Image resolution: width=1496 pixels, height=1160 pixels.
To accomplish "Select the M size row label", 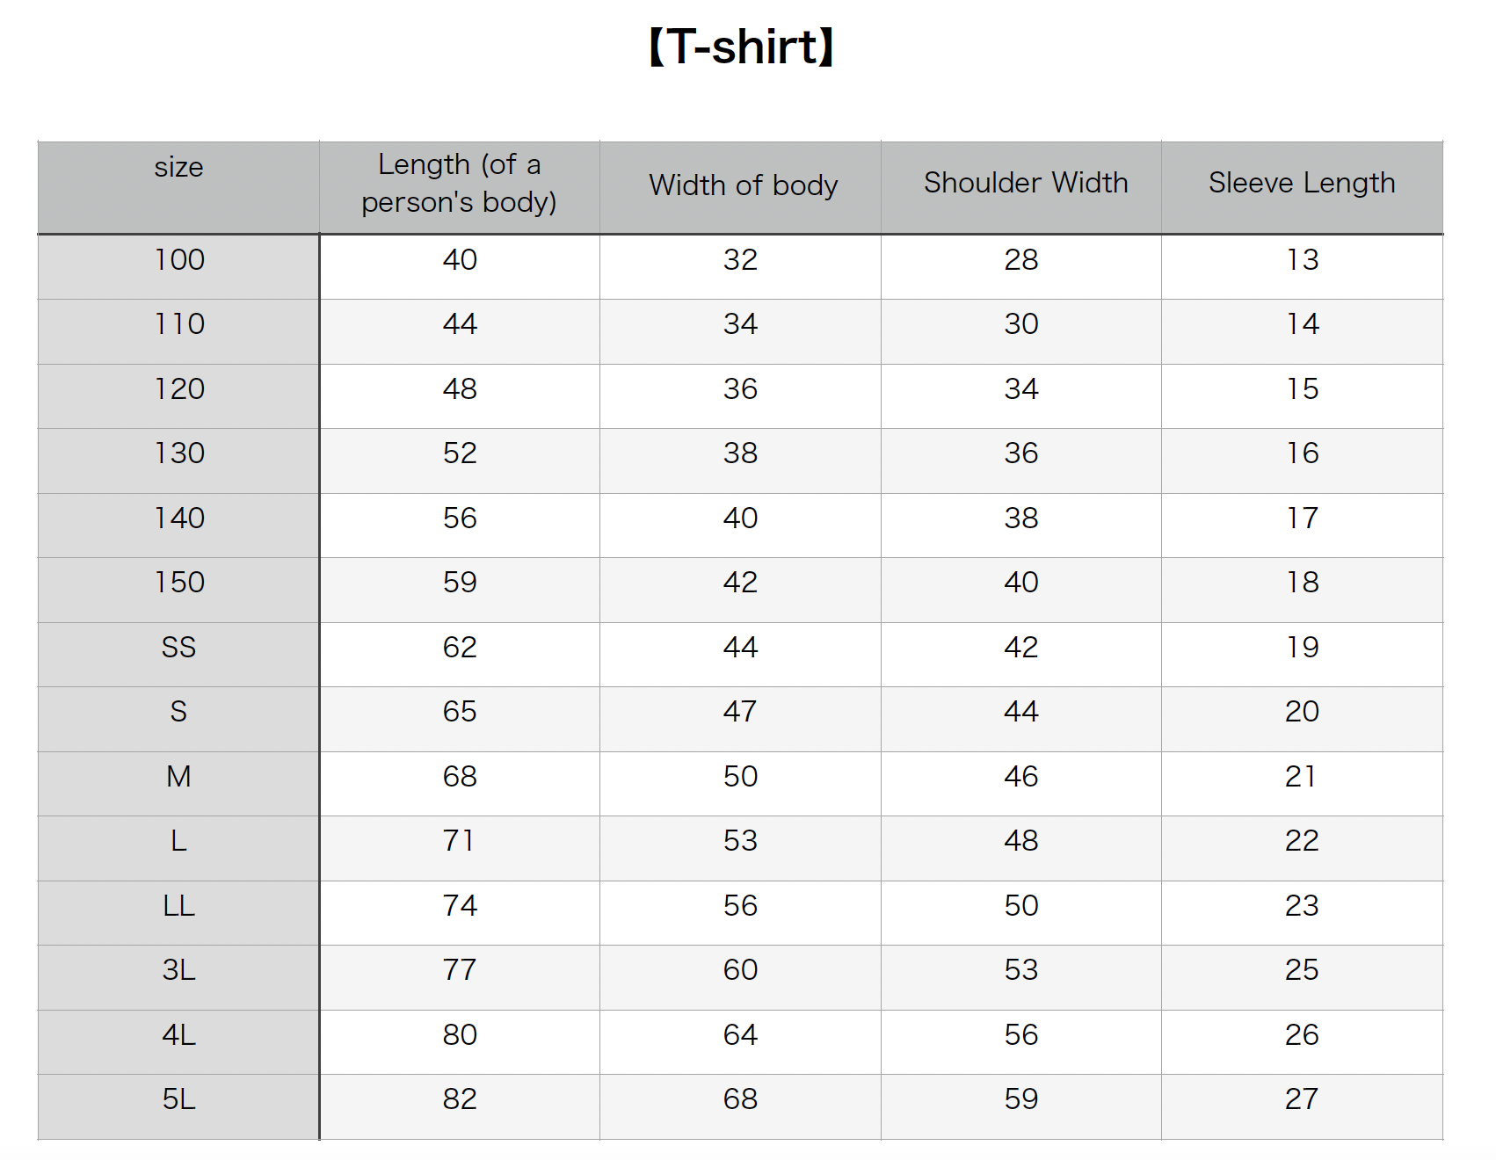I will click(x=178, y=777).
